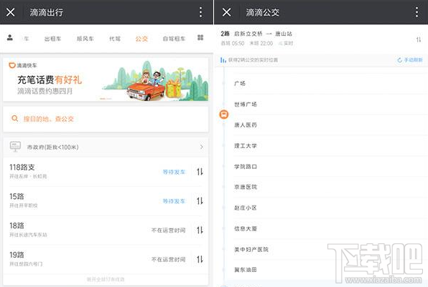Image resolution: width=428 pixels, height=287 pixels.
Task: Close the 滴滴公交 page with the X
Action: click(x=226, y=12)
